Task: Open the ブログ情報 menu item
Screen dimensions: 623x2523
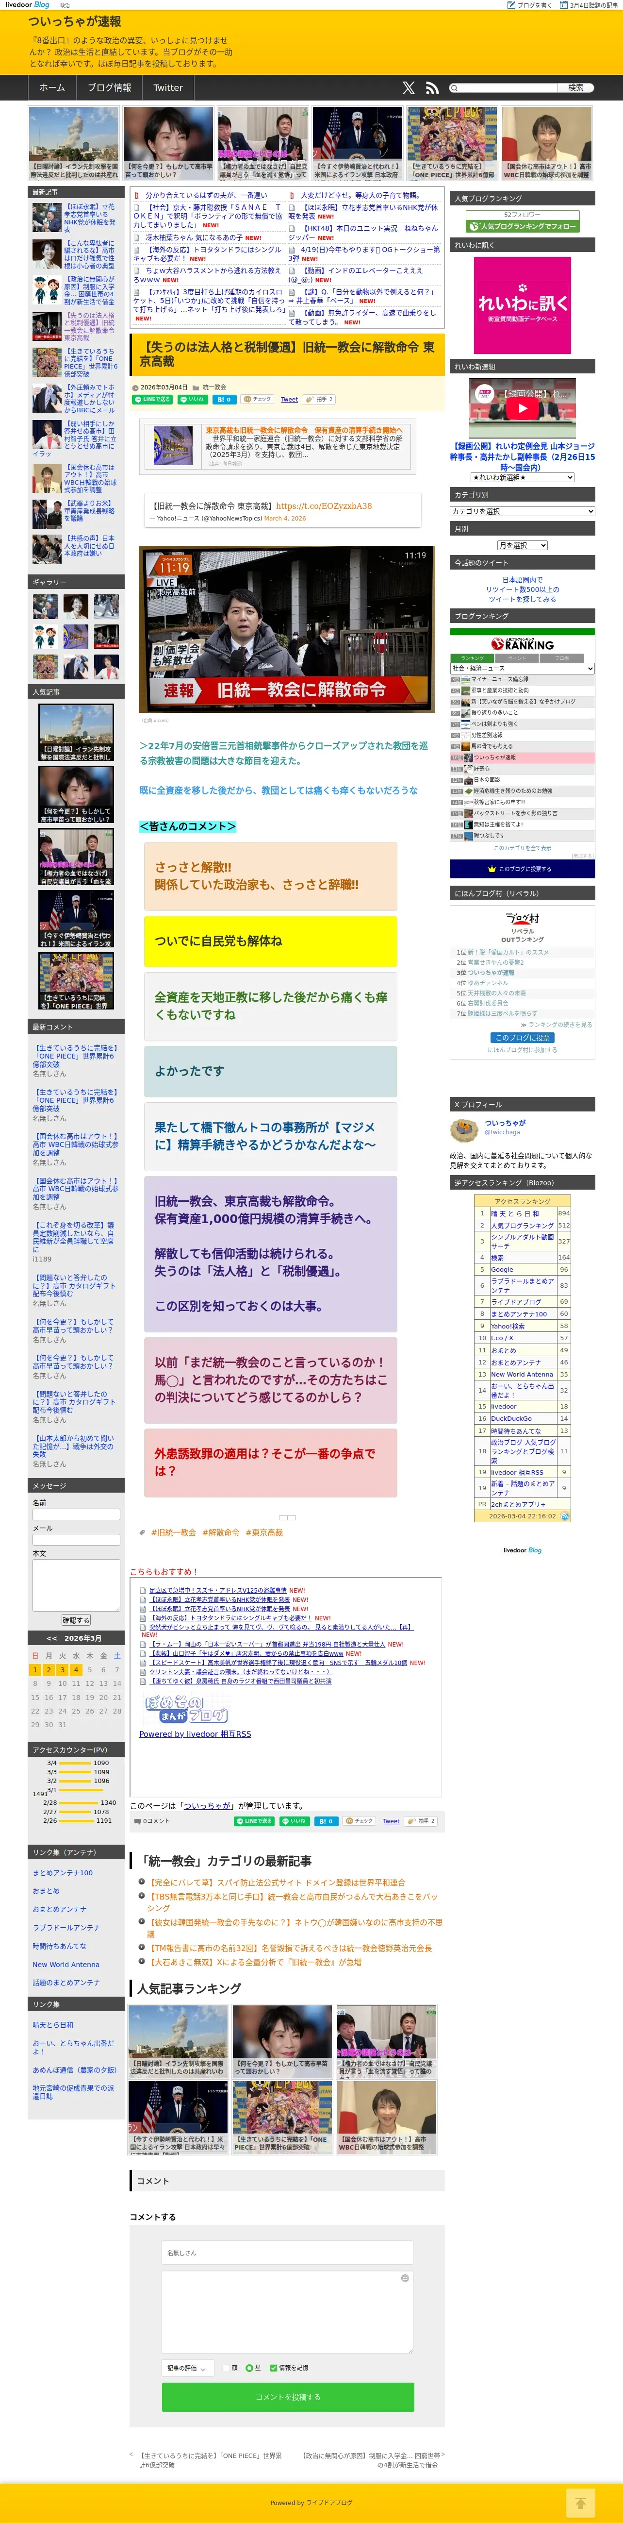Action: pyautogui.click(x=110, y=87)
